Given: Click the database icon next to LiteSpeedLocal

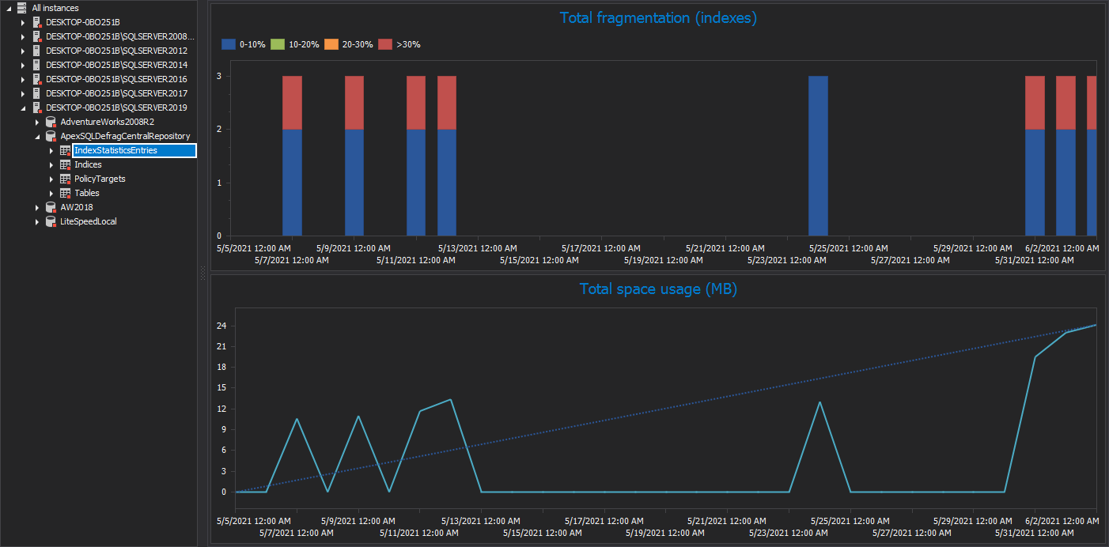Looking at the screenshot, I should click(51, 221).
